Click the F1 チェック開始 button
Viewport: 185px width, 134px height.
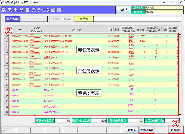point(9,130)
